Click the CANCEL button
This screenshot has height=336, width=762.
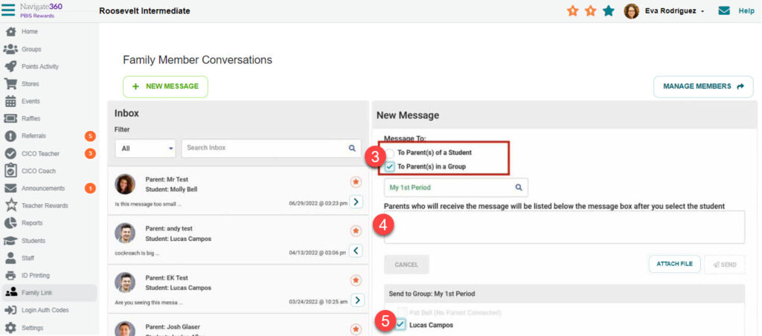pyautogui.click(x=406, y=265)
